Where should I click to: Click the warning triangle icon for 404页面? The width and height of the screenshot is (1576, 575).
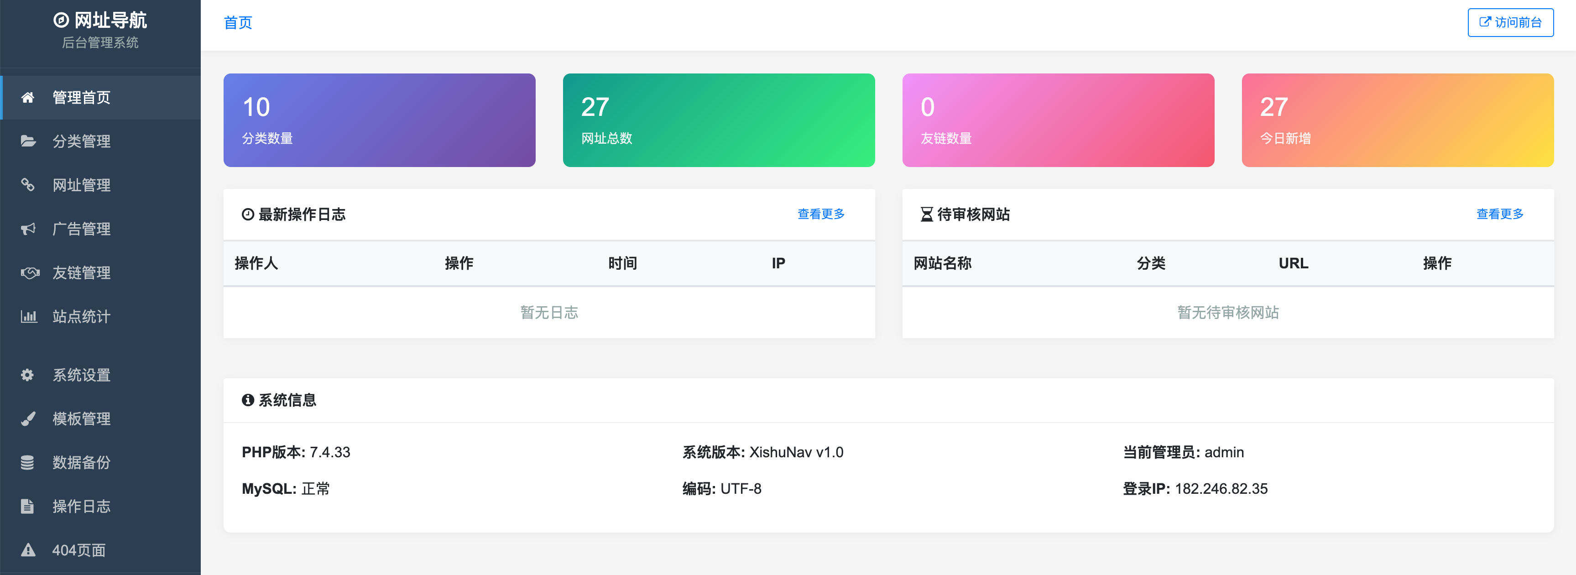(28, 550)
